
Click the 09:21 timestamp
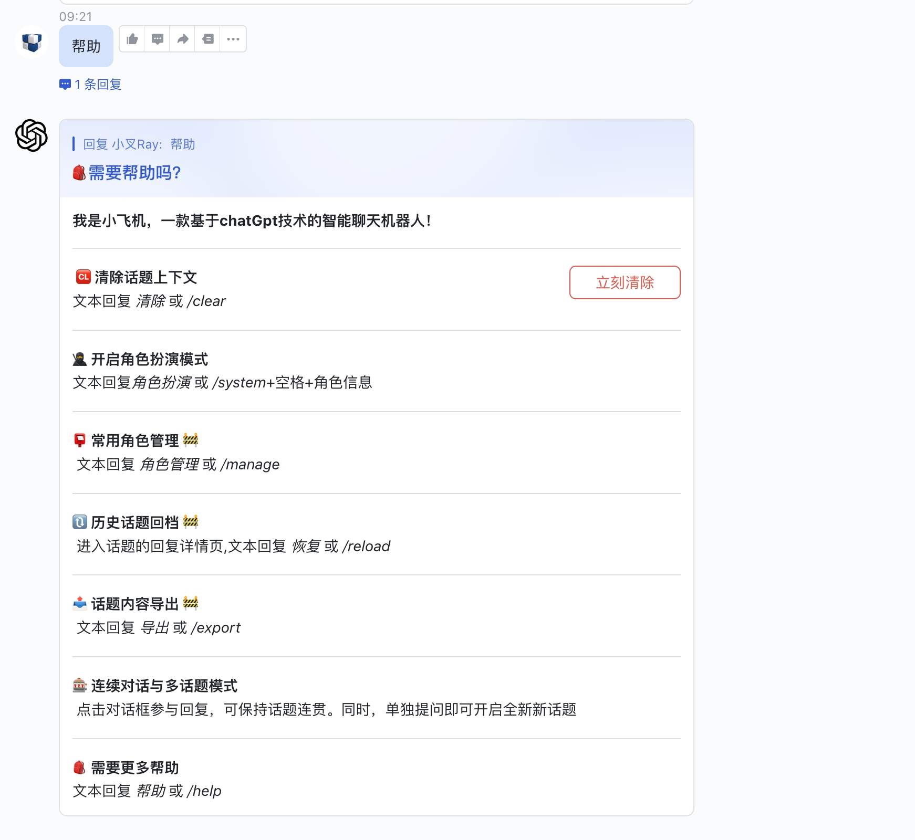point(76,17)
